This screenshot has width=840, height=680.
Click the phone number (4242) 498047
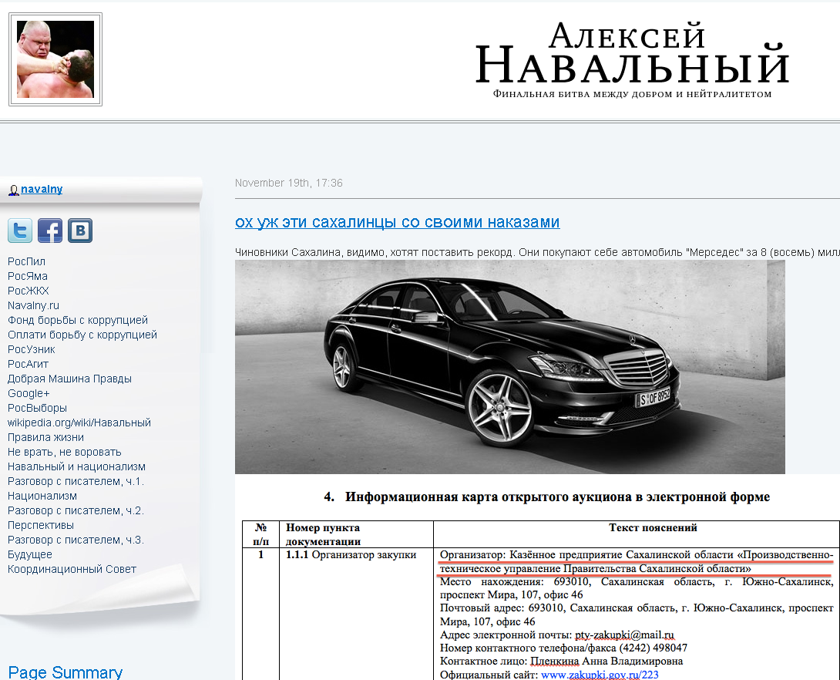click(653, 648)
